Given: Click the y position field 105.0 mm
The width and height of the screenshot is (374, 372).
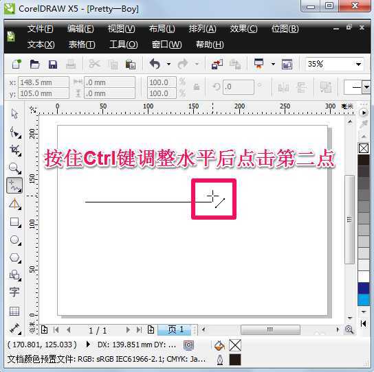Looking at the screenshot, I should coord(43,93).
